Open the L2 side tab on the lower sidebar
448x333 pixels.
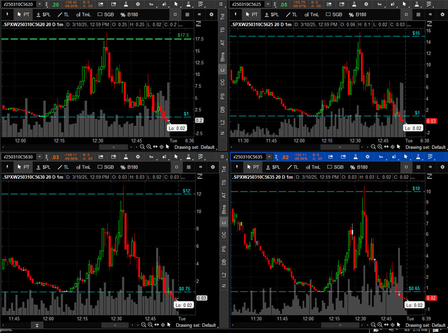click(x=222, y=275)
